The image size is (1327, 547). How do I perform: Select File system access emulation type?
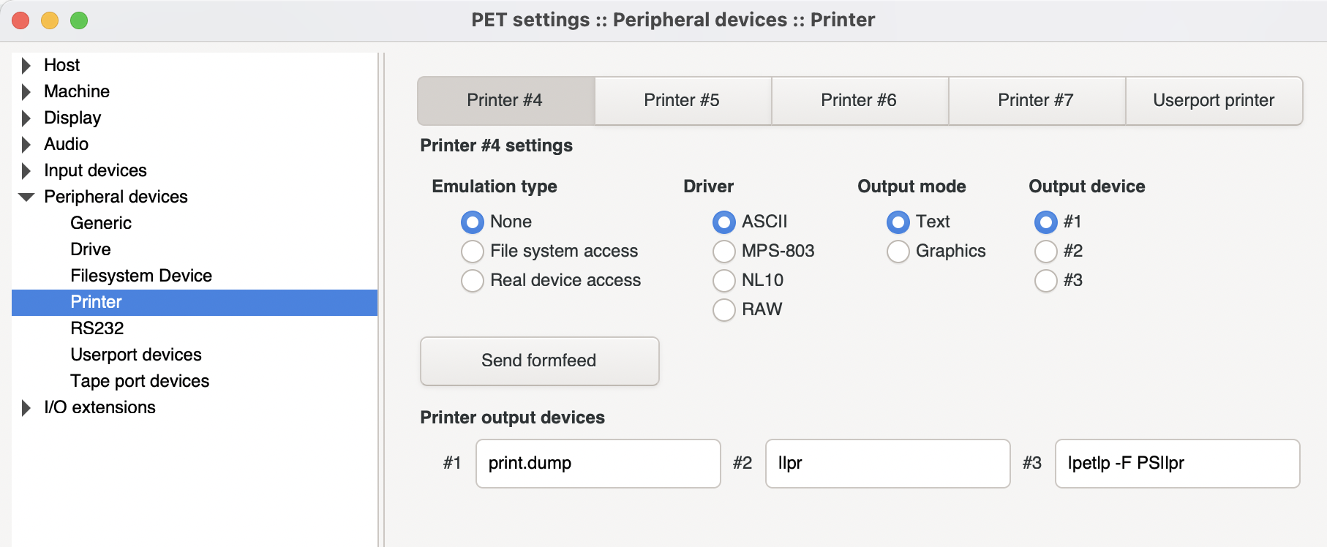473,252
